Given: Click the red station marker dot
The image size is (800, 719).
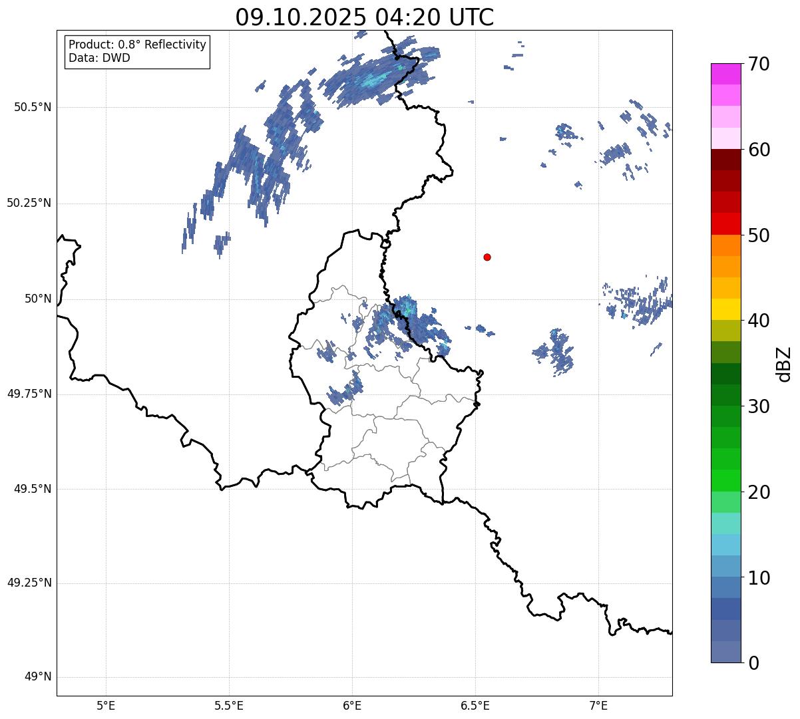Looking at the screenshot, I should click(487, 257).
